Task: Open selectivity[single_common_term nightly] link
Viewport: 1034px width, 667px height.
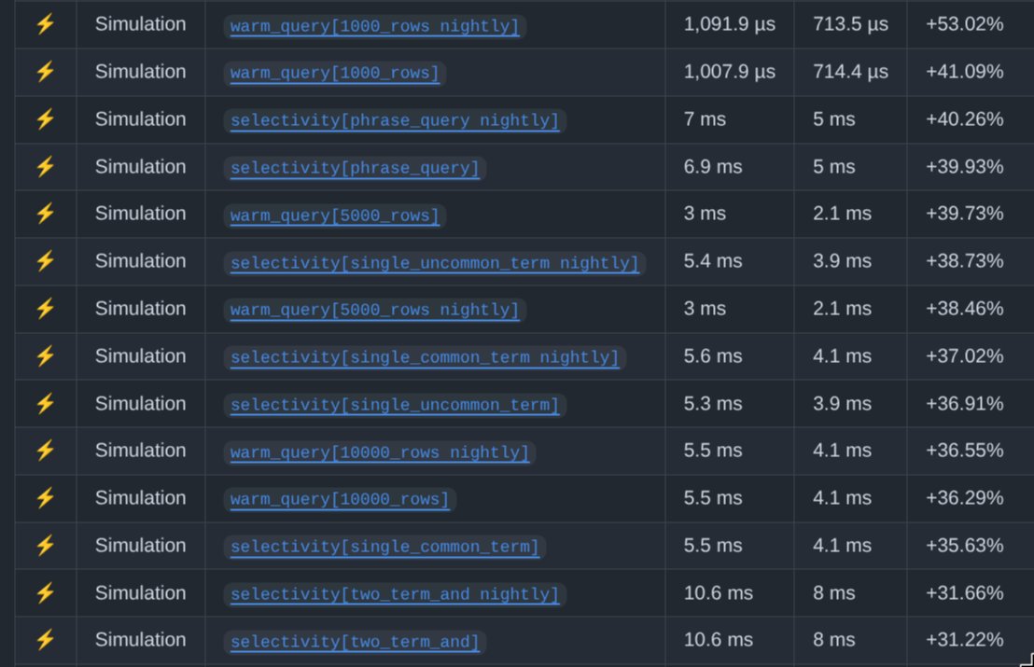Action: point(425,357)
